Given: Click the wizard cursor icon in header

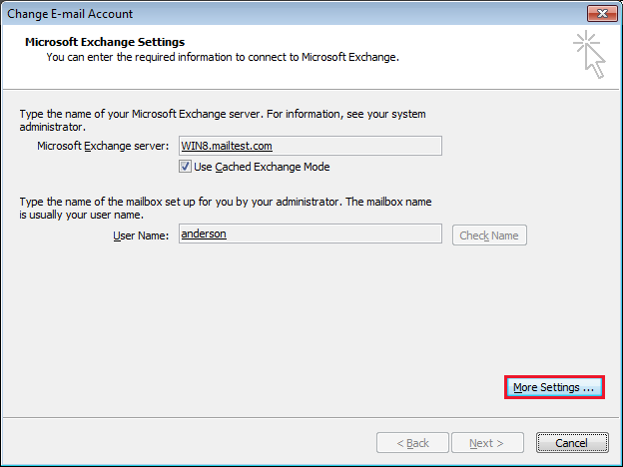Looking at the screenshot, I should click(590, 55).
